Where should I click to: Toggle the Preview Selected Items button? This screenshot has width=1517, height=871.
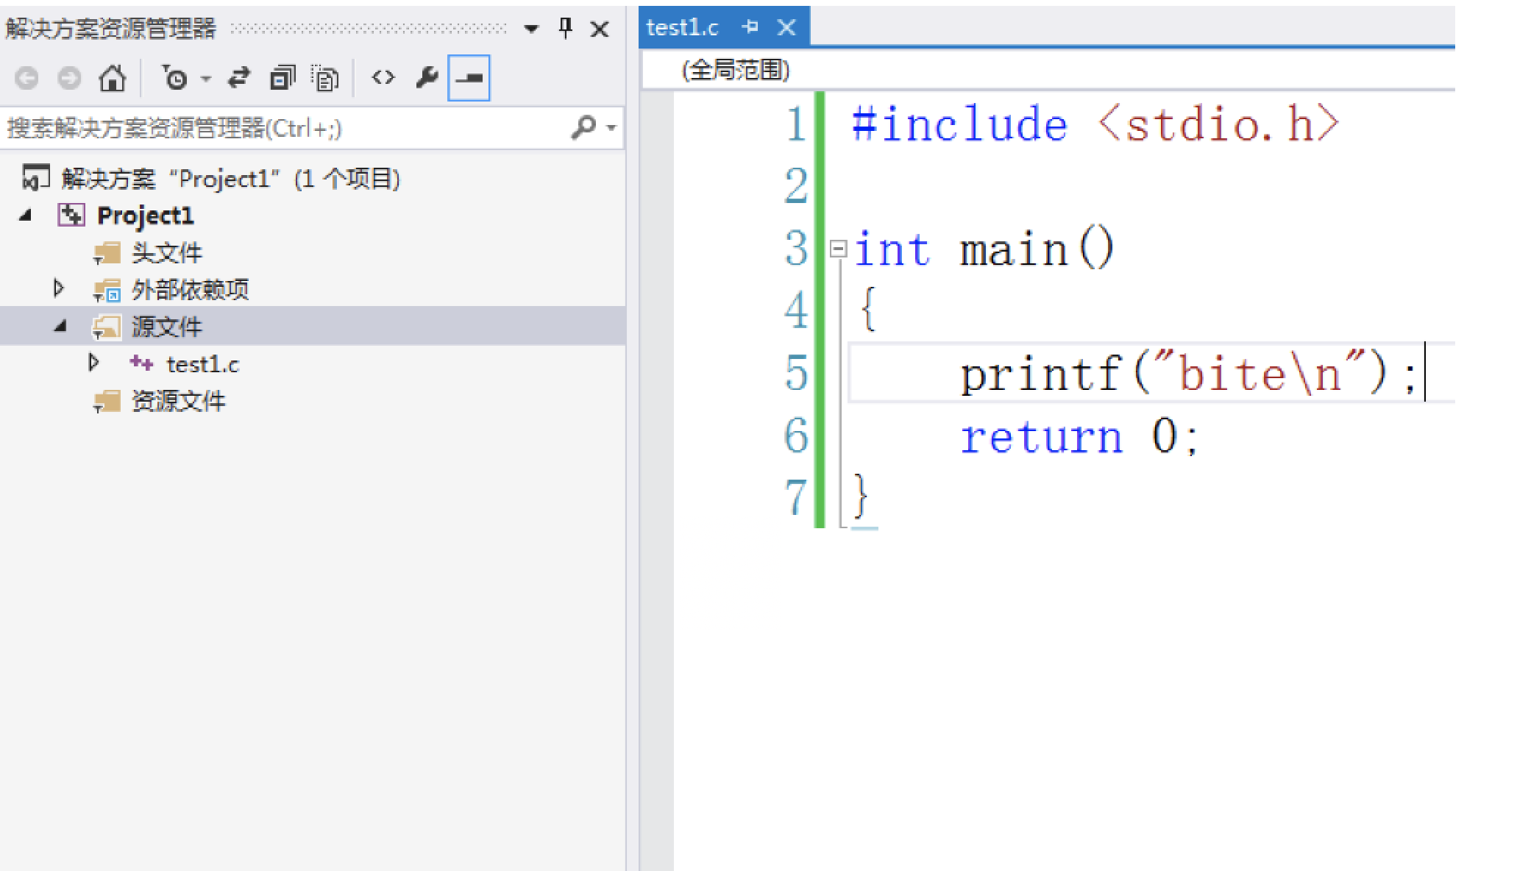[469, 78]
